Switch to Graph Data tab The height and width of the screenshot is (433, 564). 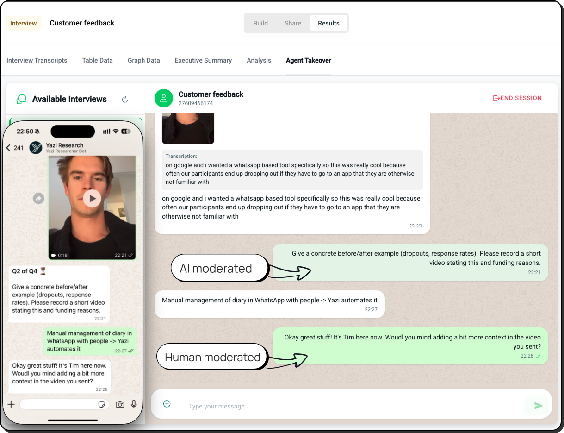coord(144,60)
